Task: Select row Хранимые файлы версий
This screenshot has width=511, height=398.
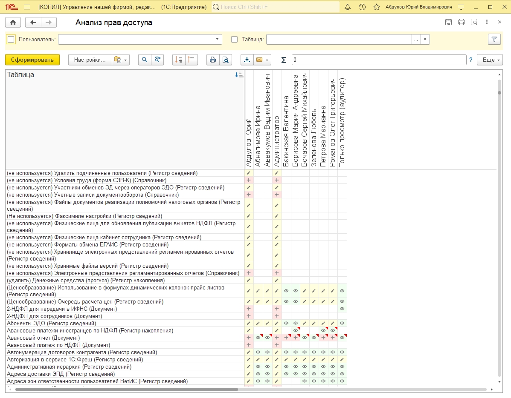Action: tap(125, 266)
